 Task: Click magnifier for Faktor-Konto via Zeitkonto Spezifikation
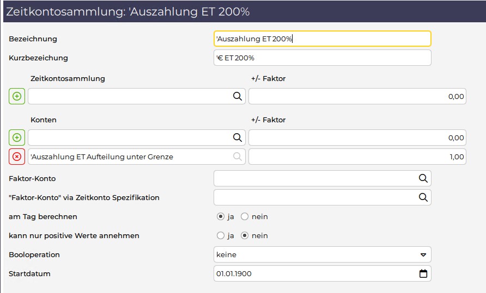[x=423, y=197]
